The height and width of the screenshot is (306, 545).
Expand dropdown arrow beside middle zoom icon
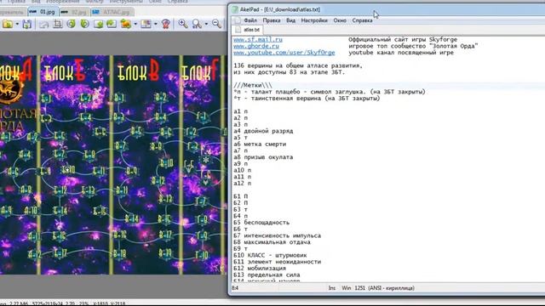coord(206,24)
